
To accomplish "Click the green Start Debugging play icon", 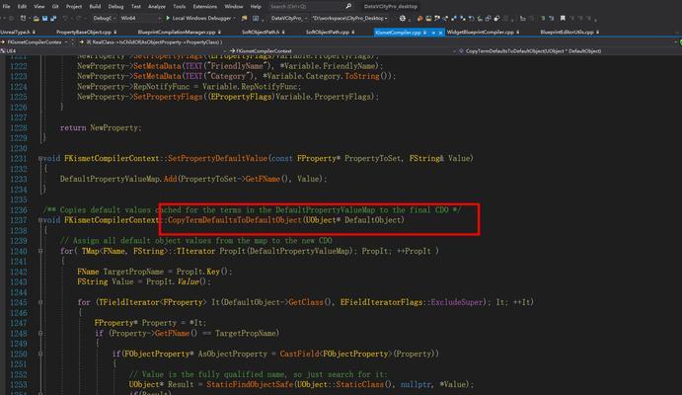I will click(168, 19).
